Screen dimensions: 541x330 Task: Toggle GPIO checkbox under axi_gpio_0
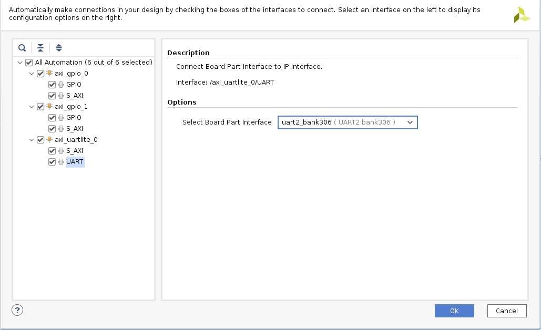pos(52,85)
